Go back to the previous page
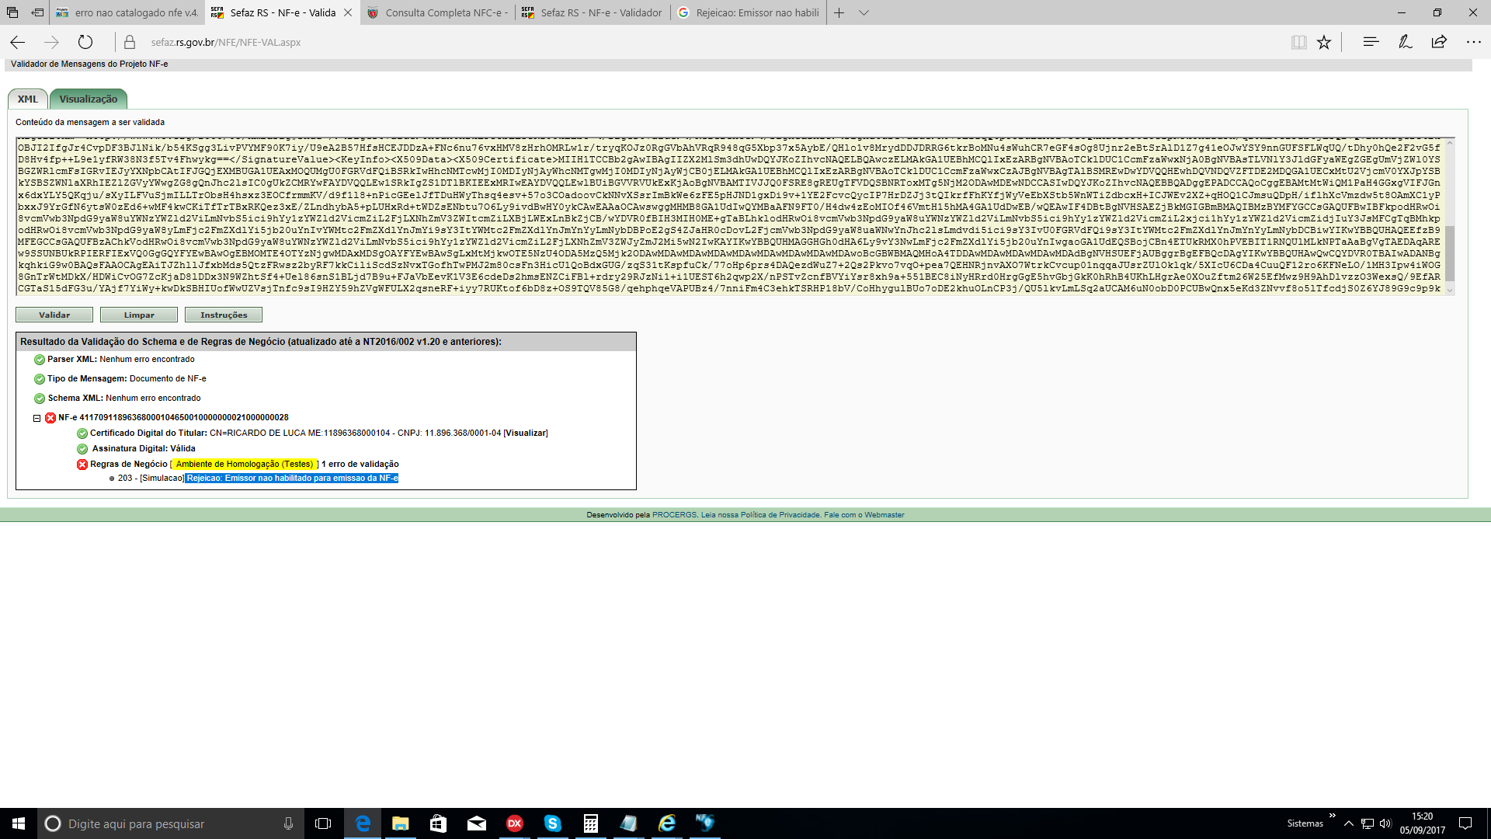Screen dimensions: 1491x839 tap(18, 42)
